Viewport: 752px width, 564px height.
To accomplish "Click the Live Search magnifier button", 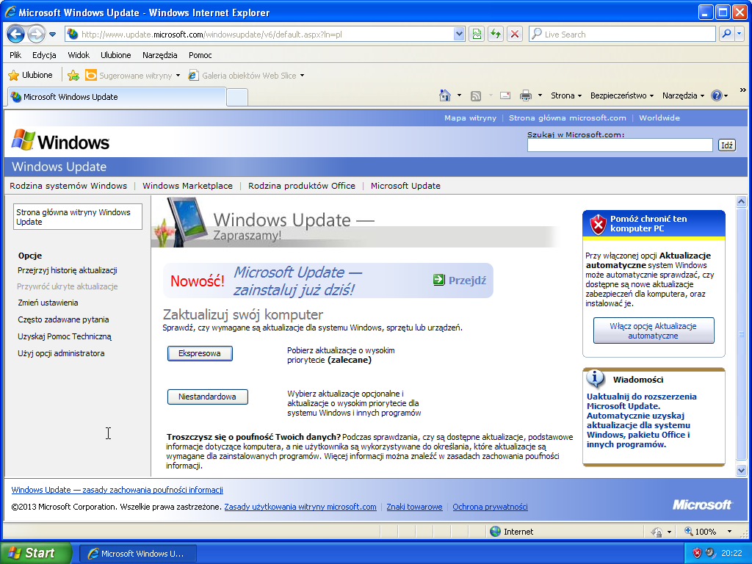I will click(727, 34).
